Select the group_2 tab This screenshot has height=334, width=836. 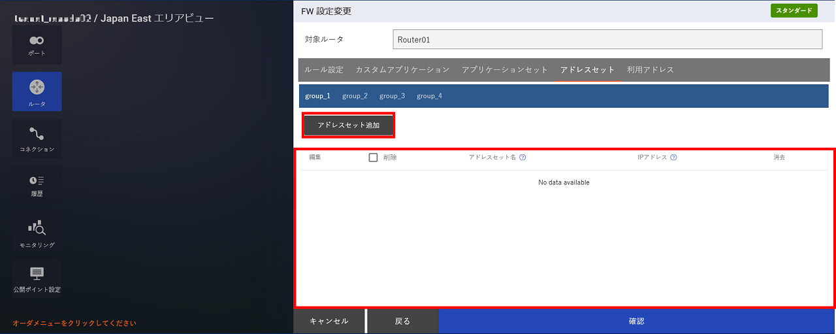point(355,96)
